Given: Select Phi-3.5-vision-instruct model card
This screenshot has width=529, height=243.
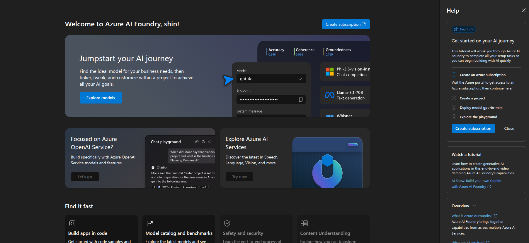Looking at the screenshot, I should point(345,72).
